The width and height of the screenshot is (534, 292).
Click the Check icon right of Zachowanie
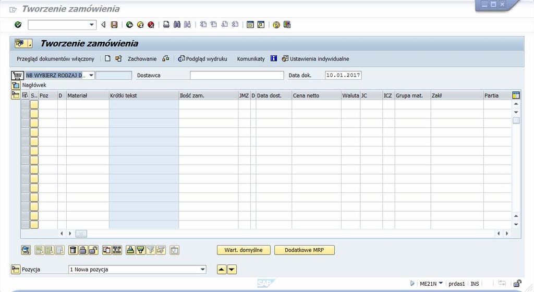(x=165, y=58)
